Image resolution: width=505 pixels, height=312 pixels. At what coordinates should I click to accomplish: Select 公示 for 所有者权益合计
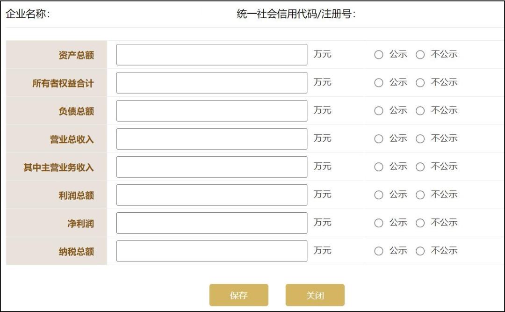click(x=379, y=82)
